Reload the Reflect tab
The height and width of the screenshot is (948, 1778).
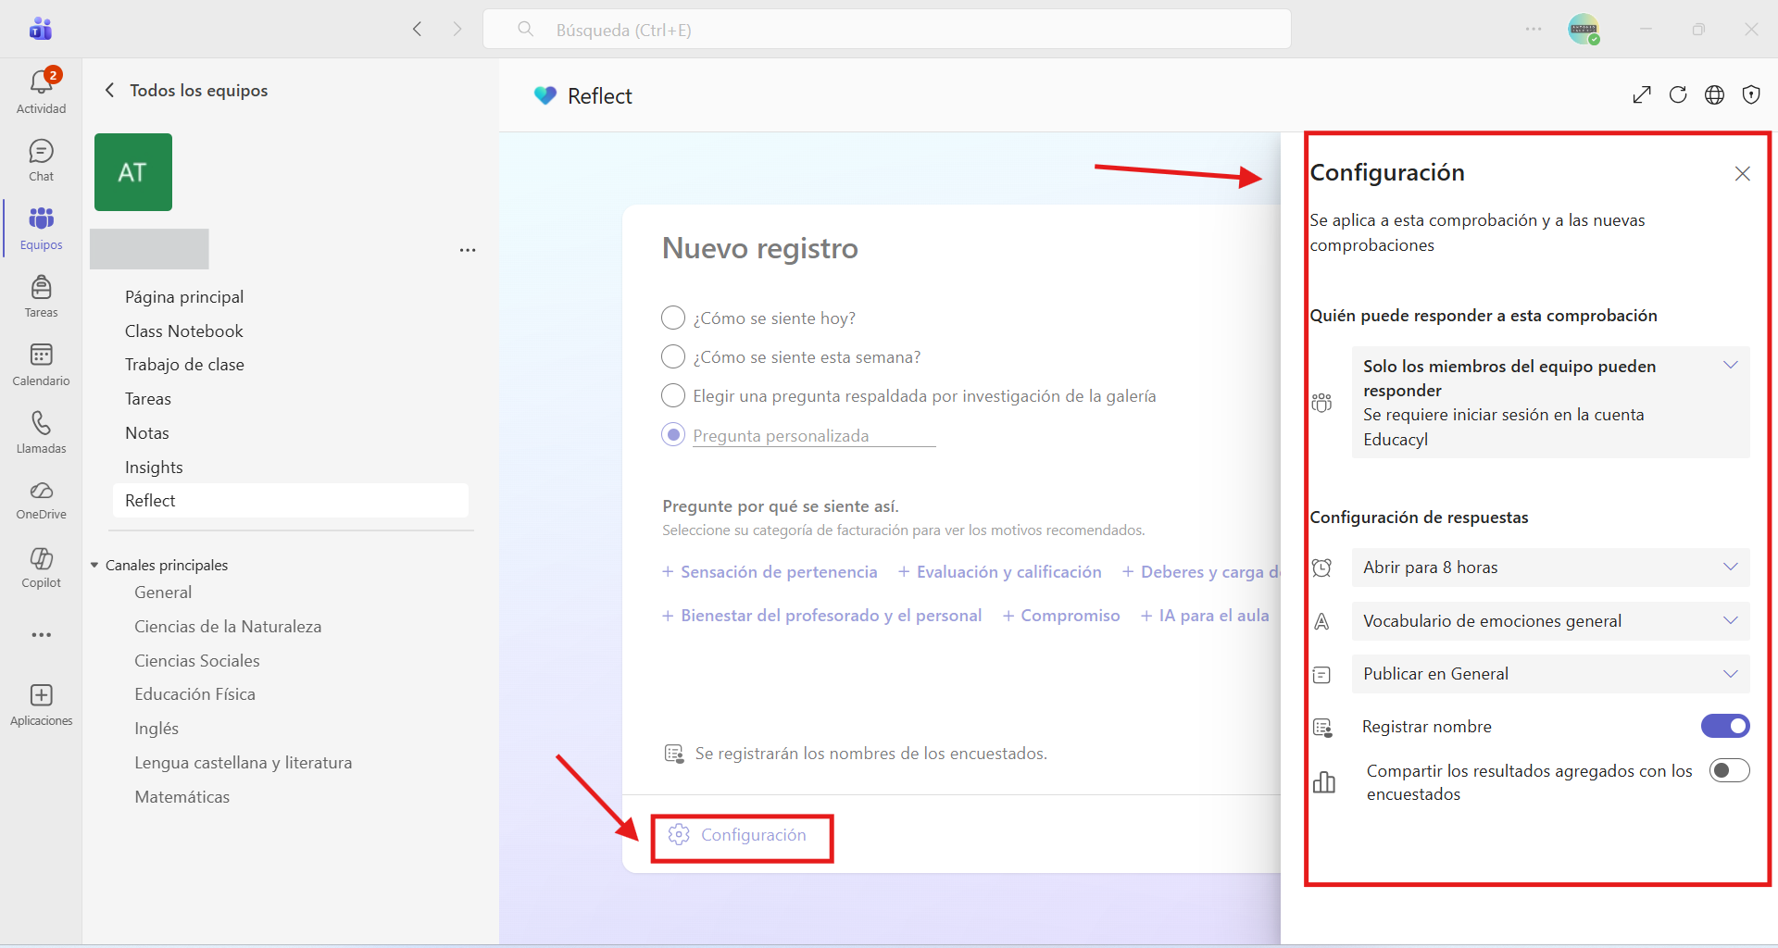pyautogui.click(x=1678, y=94)
